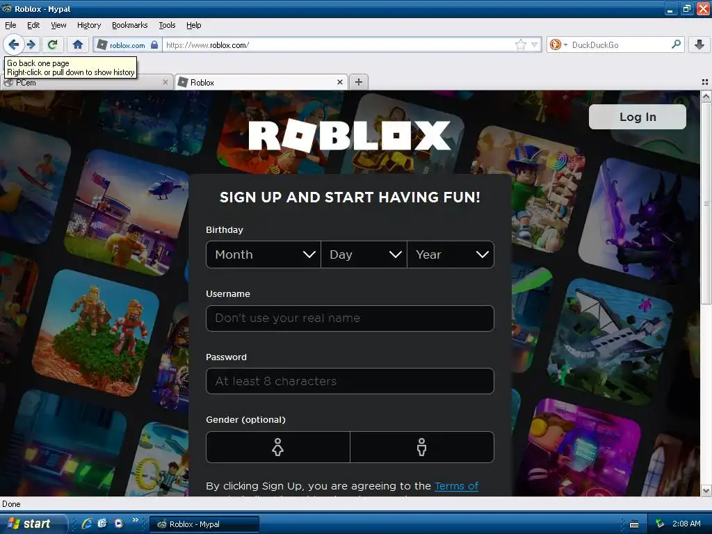The width and height of the screenshot is (712, 534).
Task: Click in the address bar URL field
Action: 339,45
